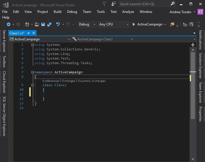Click the editor split-window handle icon
The height and width of the screenshot is (162, 205).
click(x=193, y=45)
